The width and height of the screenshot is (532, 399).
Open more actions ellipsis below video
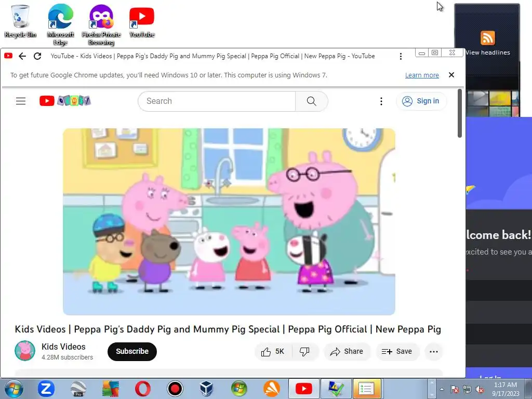pos(434,352)
